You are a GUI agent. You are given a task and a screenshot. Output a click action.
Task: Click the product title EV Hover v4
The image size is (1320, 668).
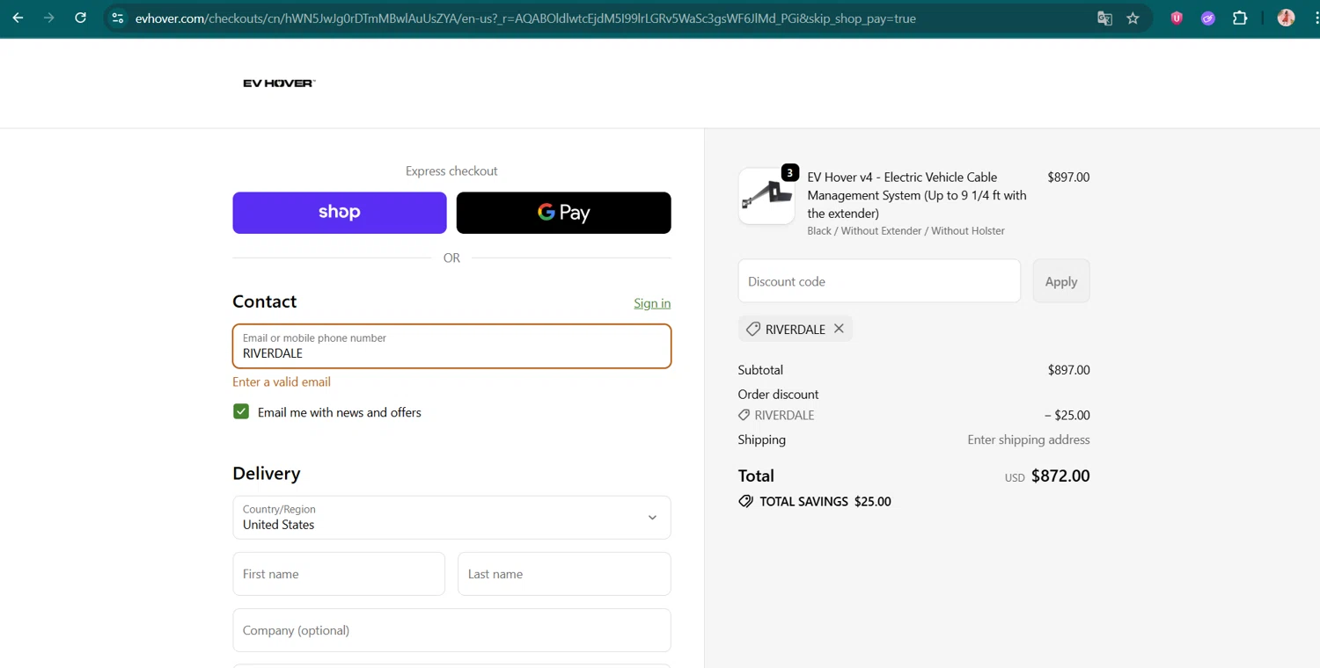(917, 195)
